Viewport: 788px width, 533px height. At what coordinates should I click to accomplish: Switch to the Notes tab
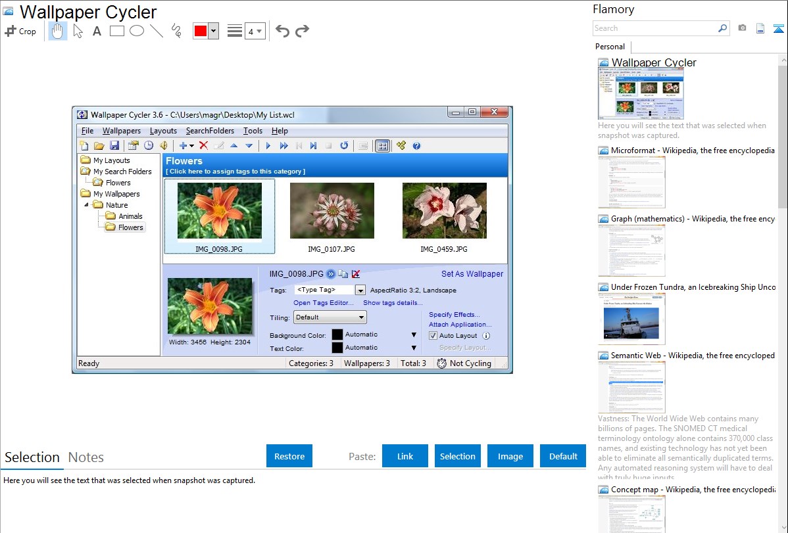(86, 457)
